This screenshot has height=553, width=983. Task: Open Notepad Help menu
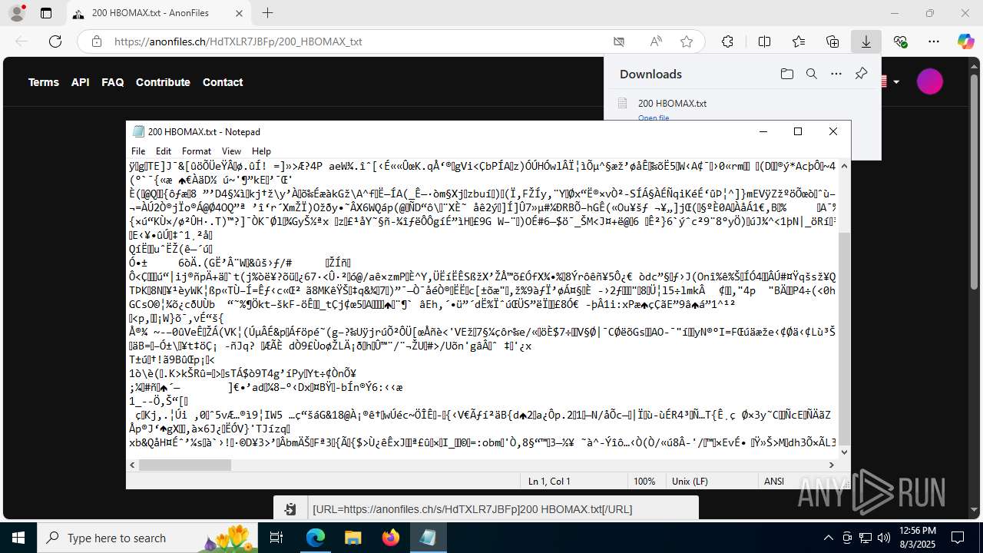click(261, 151)
